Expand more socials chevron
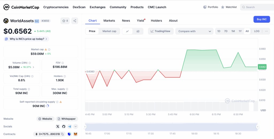 tap(75, 126)
